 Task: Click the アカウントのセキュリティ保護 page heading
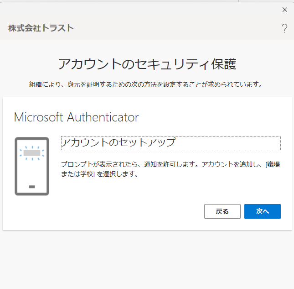pos(147,64)
